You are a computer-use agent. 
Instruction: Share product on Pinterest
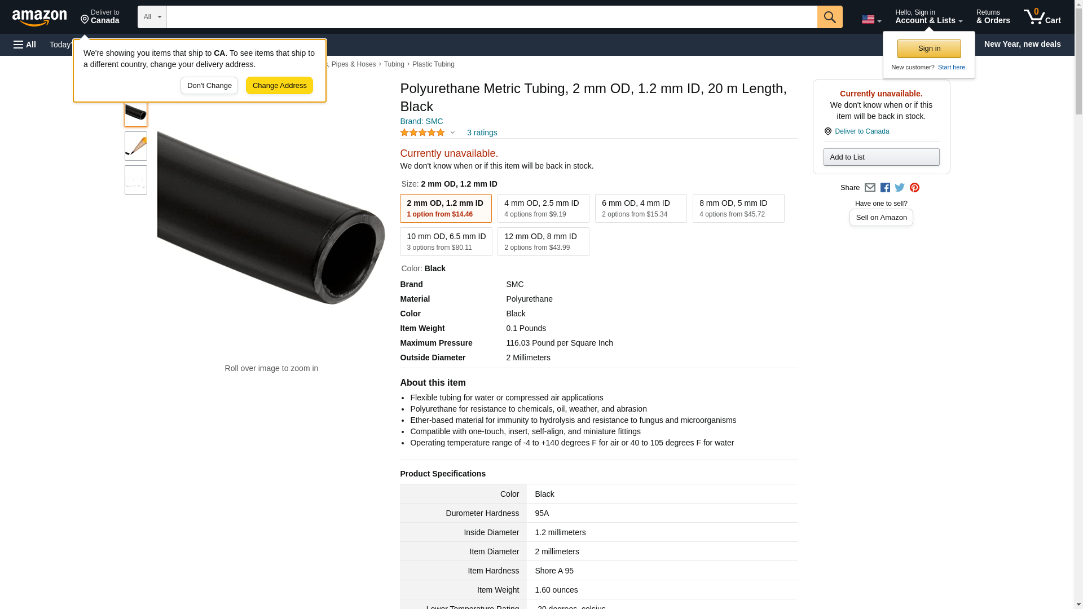[914, 188]
